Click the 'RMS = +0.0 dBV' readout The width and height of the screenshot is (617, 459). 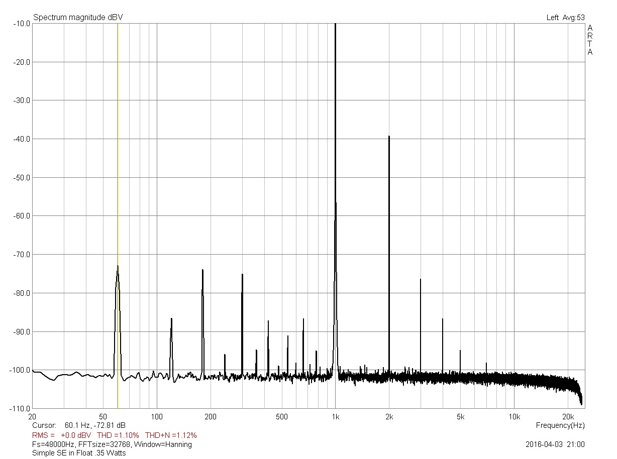point(61,435)
